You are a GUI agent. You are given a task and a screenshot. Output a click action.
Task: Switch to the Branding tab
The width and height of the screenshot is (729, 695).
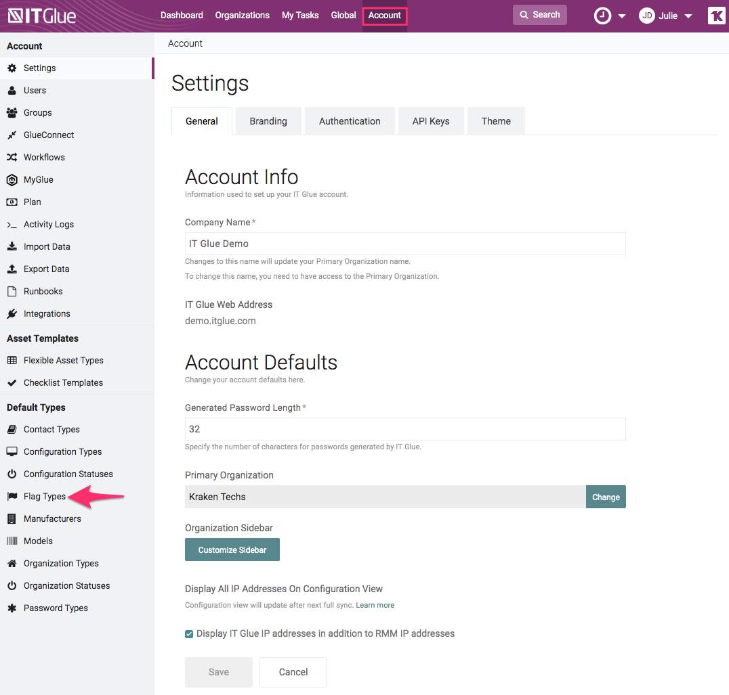pyautogui.click(x=268, y=120)
